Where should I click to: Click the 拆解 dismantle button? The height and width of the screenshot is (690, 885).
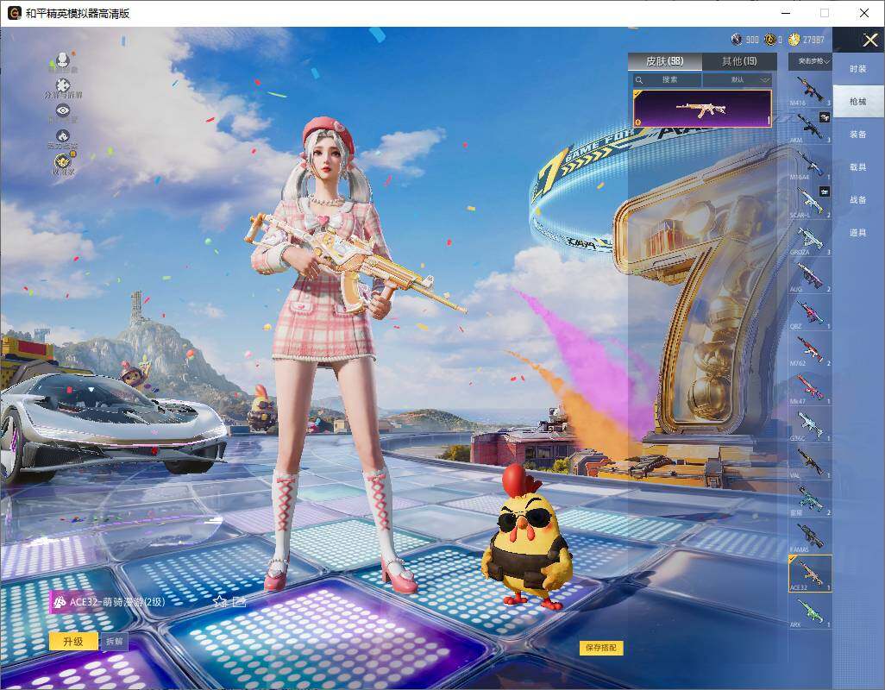point(114,642)
